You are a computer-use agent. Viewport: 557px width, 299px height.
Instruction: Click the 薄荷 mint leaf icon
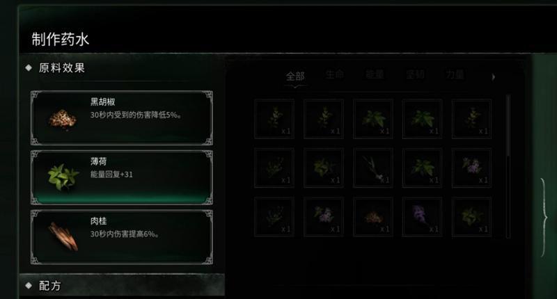tap(63, 177)
